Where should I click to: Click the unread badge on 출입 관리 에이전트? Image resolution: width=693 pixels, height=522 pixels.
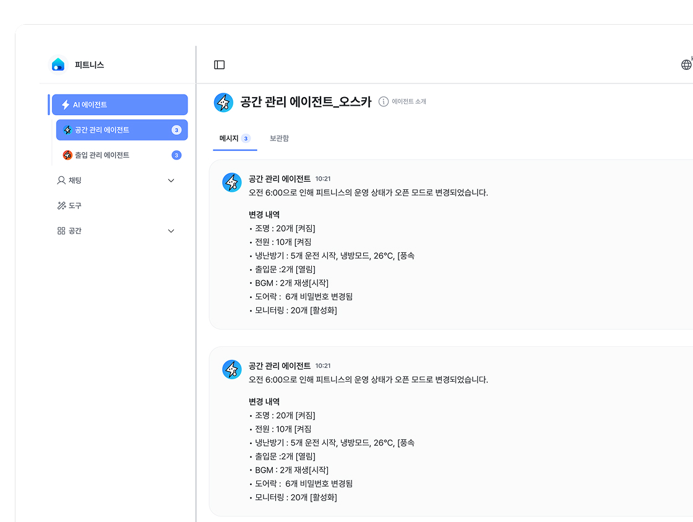point(176,155)
